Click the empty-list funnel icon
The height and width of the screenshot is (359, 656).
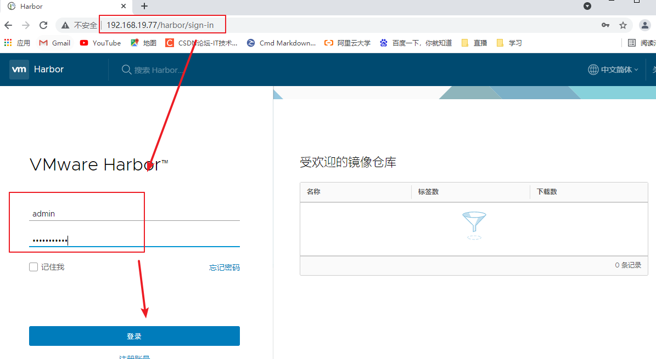tap(474, 226)
